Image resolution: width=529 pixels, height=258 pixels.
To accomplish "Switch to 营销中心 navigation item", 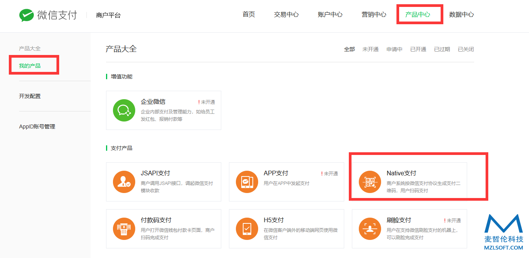I will pos(374,15).
